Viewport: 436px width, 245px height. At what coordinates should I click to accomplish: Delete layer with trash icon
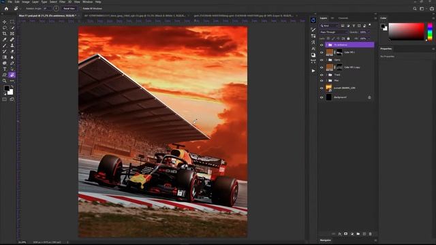click(370, 234)
